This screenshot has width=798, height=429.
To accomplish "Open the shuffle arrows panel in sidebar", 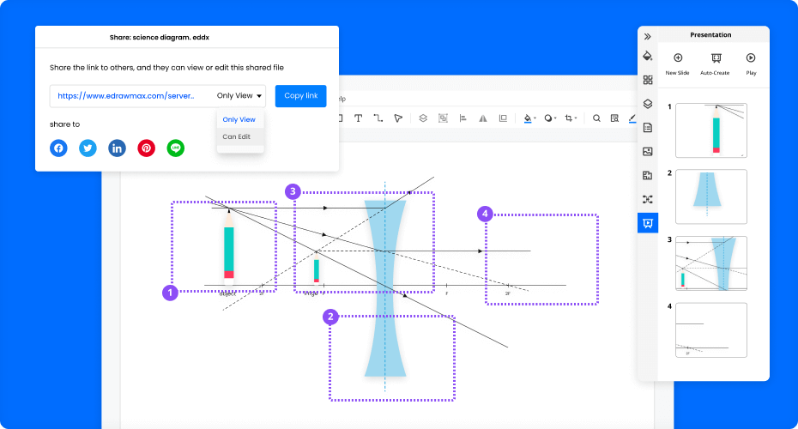I will pos(647,199).
